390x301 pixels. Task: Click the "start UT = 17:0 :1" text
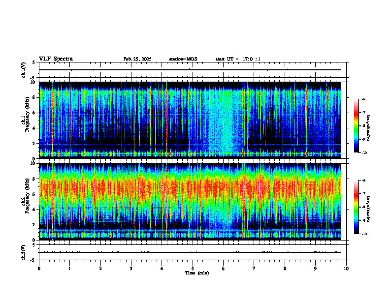point(238,59)
